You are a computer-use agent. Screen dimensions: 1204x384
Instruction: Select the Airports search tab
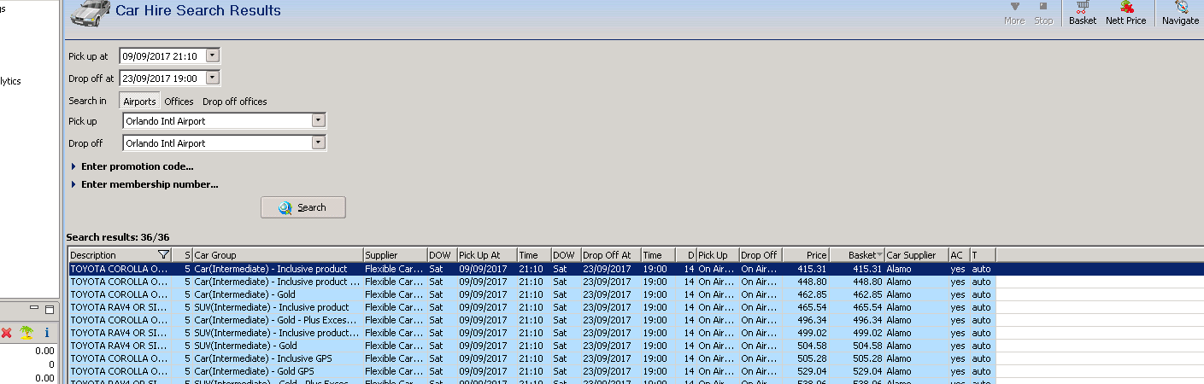pyautogui.click(x=139, y=102)
